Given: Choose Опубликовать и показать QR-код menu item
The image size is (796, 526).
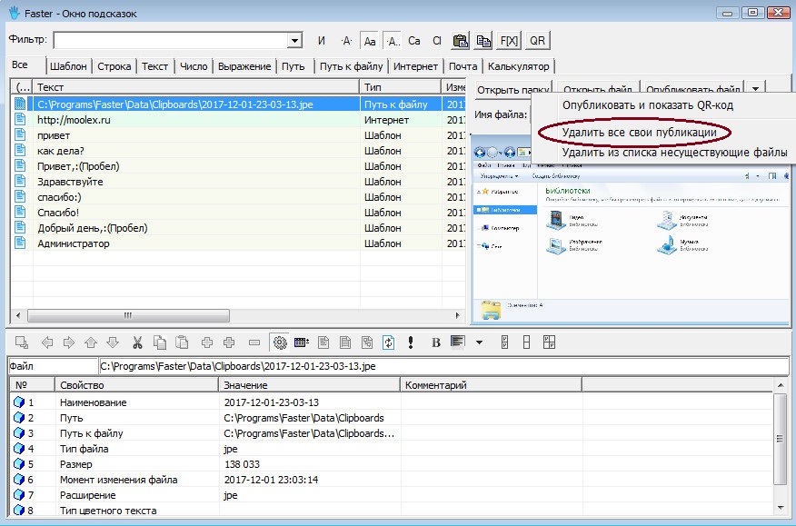Looking at the screenshot, I should coord(648,105).
